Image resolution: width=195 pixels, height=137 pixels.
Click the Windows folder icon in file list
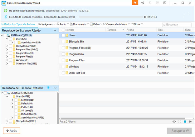[x=67, y=67]
